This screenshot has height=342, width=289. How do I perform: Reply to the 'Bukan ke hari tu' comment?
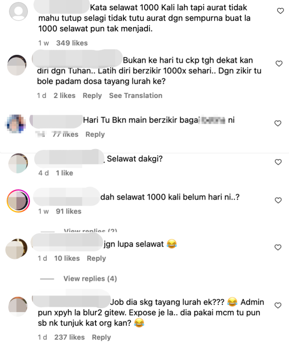click(92, 96)
